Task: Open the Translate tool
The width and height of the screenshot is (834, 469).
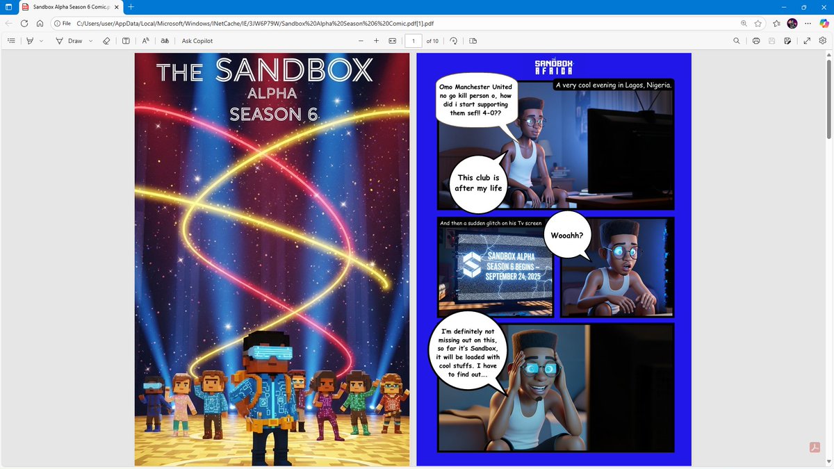Action: click(165, 41)
